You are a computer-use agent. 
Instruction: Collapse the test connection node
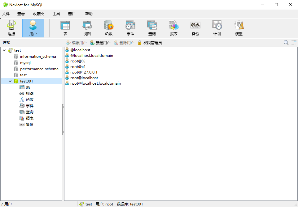[x=4, y=50]
